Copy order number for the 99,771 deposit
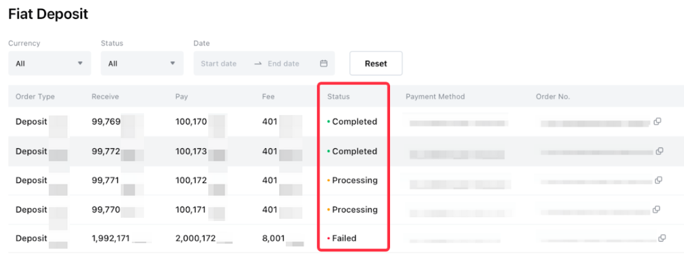This screenshot has height=268, width=684. click(658, 180)
